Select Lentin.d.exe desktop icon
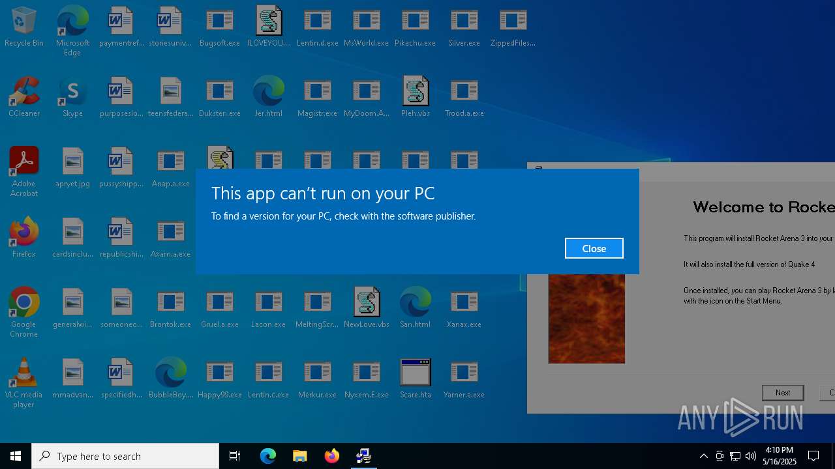 (x=318, y=27)
